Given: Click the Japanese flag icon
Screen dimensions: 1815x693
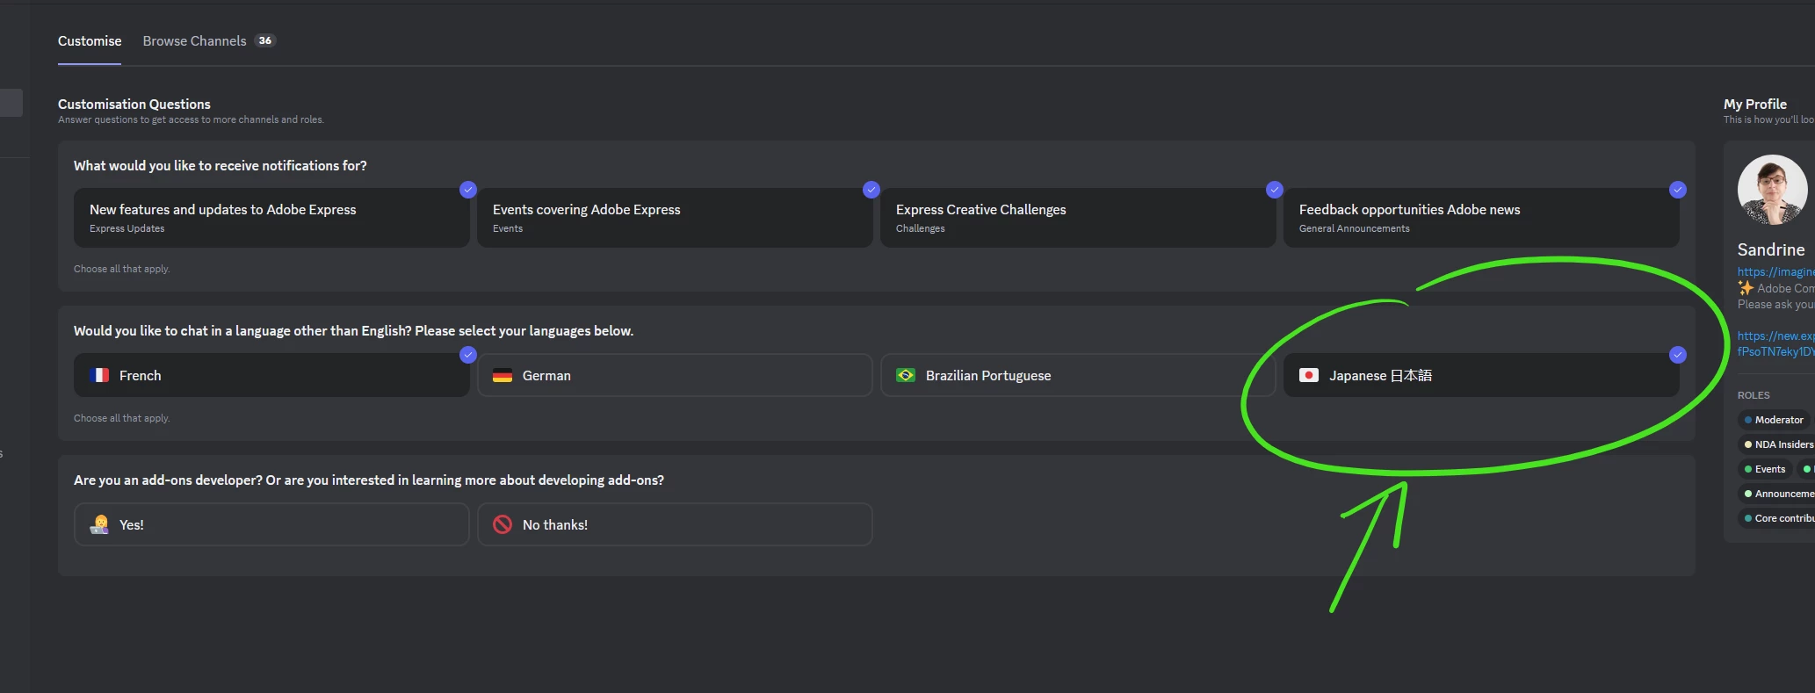Looking at the screenshot, I should coord(1309,375).
